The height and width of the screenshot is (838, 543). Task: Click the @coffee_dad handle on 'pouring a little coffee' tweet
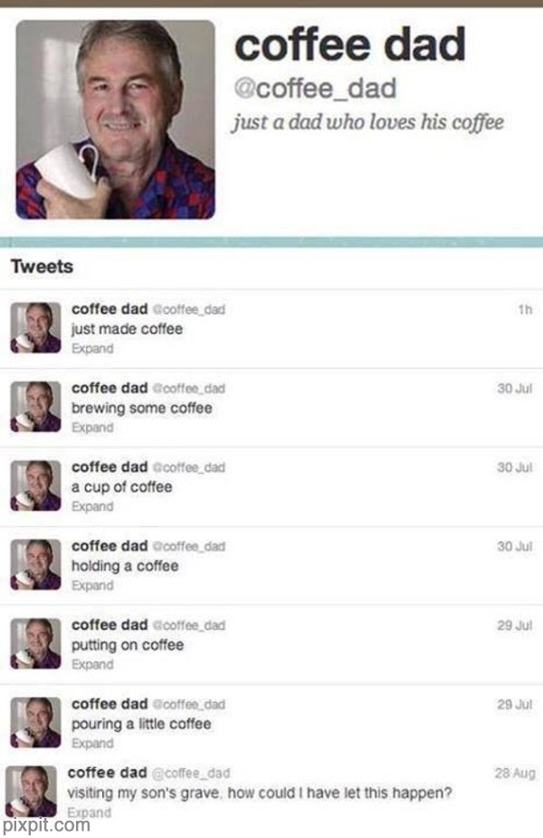[x=188, y=705]
